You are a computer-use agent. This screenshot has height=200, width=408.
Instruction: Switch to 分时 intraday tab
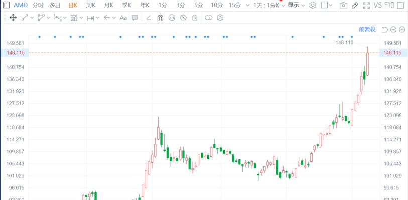38,5
